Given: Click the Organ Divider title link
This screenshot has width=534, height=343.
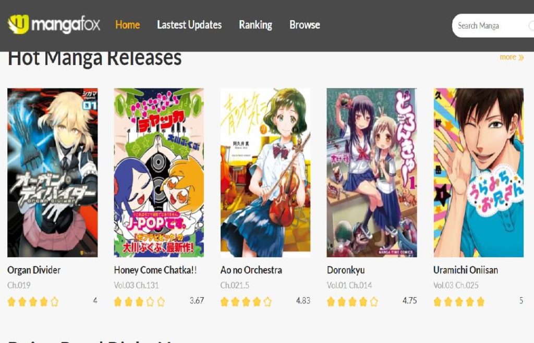Looking at the screenshot, I should tap(34, 270).
